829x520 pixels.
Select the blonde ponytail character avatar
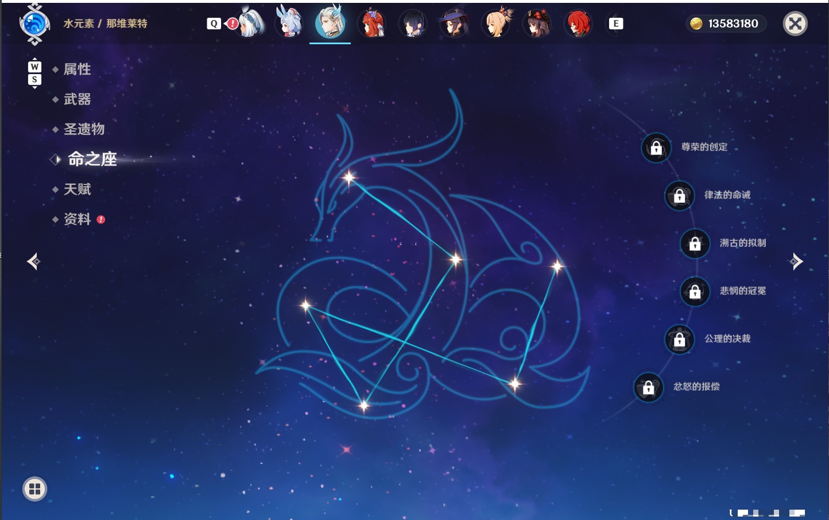click(x=495, y=24)
